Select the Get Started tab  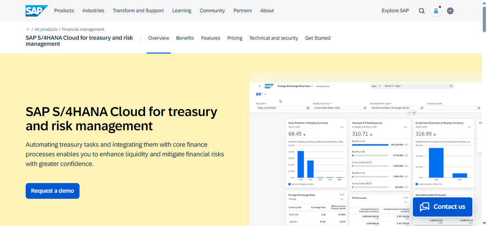click(x=318, y=38)
